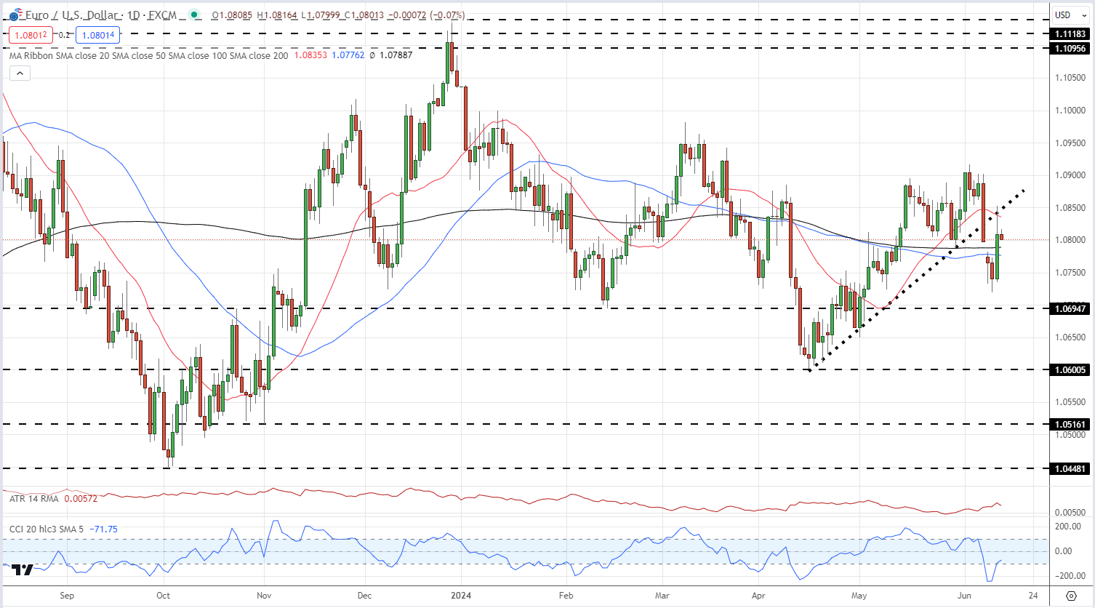The width and height of the screenshot is (1095, 608).
Task: Click the 1.09000 price scale label
Action: [1070, 175]
